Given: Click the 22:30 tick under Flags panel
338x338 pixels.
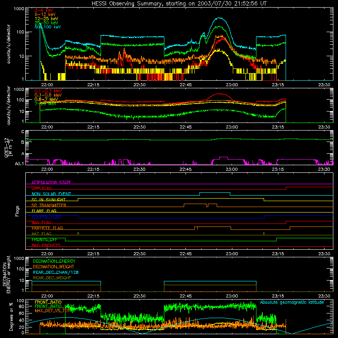Looking at the screenshot, I should coord(139,254).
